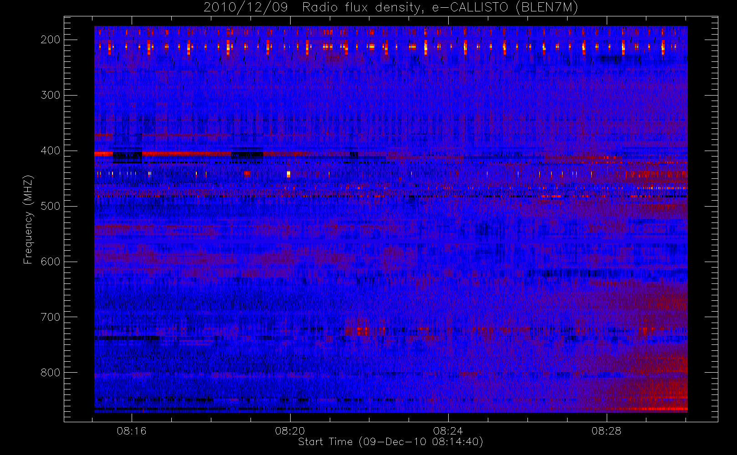Select the 200 frequency axis label
Image resolution: width=737 pixels, height=455 pixels.
click(50, 40)
